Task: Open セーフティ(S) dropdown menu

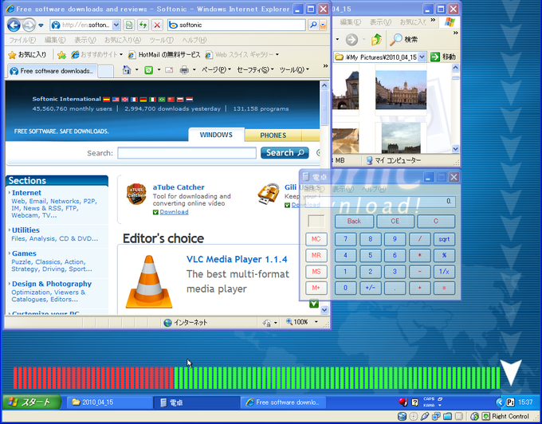Action: click(x=255, y=70)
